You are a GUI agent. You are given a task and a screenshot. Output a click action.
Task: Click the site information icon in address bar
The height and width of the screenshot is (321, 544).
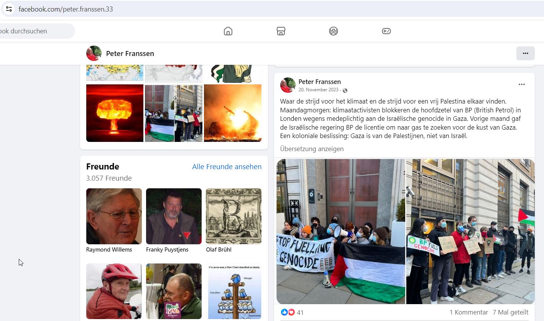click(x=9, y=9)
